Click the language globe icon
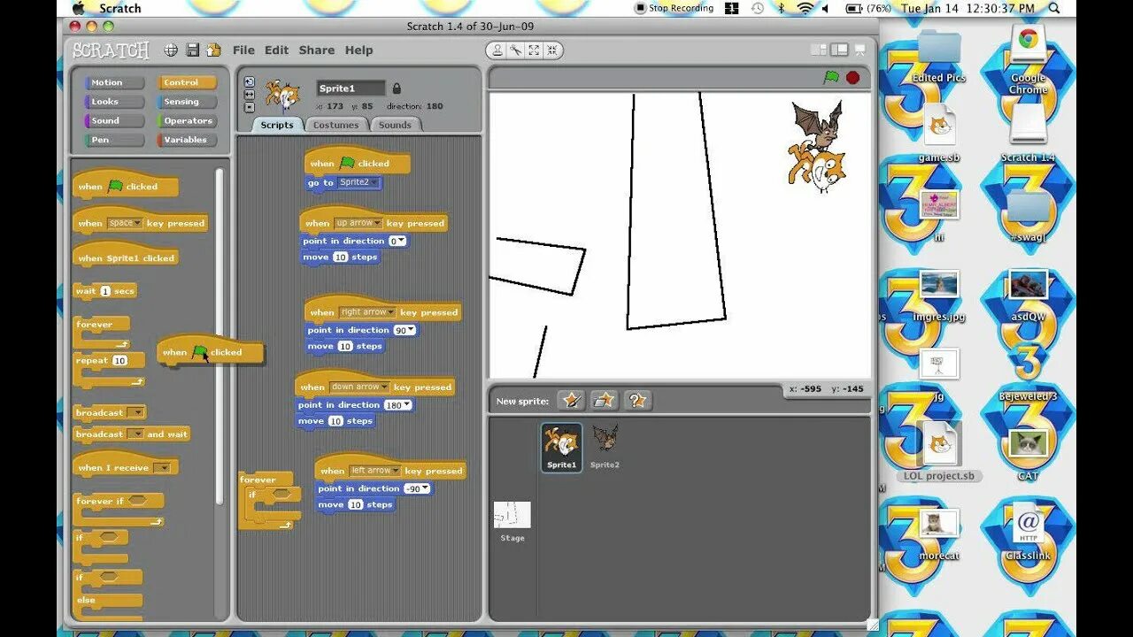Viewport: 1133px width, 637px height. 171,50
